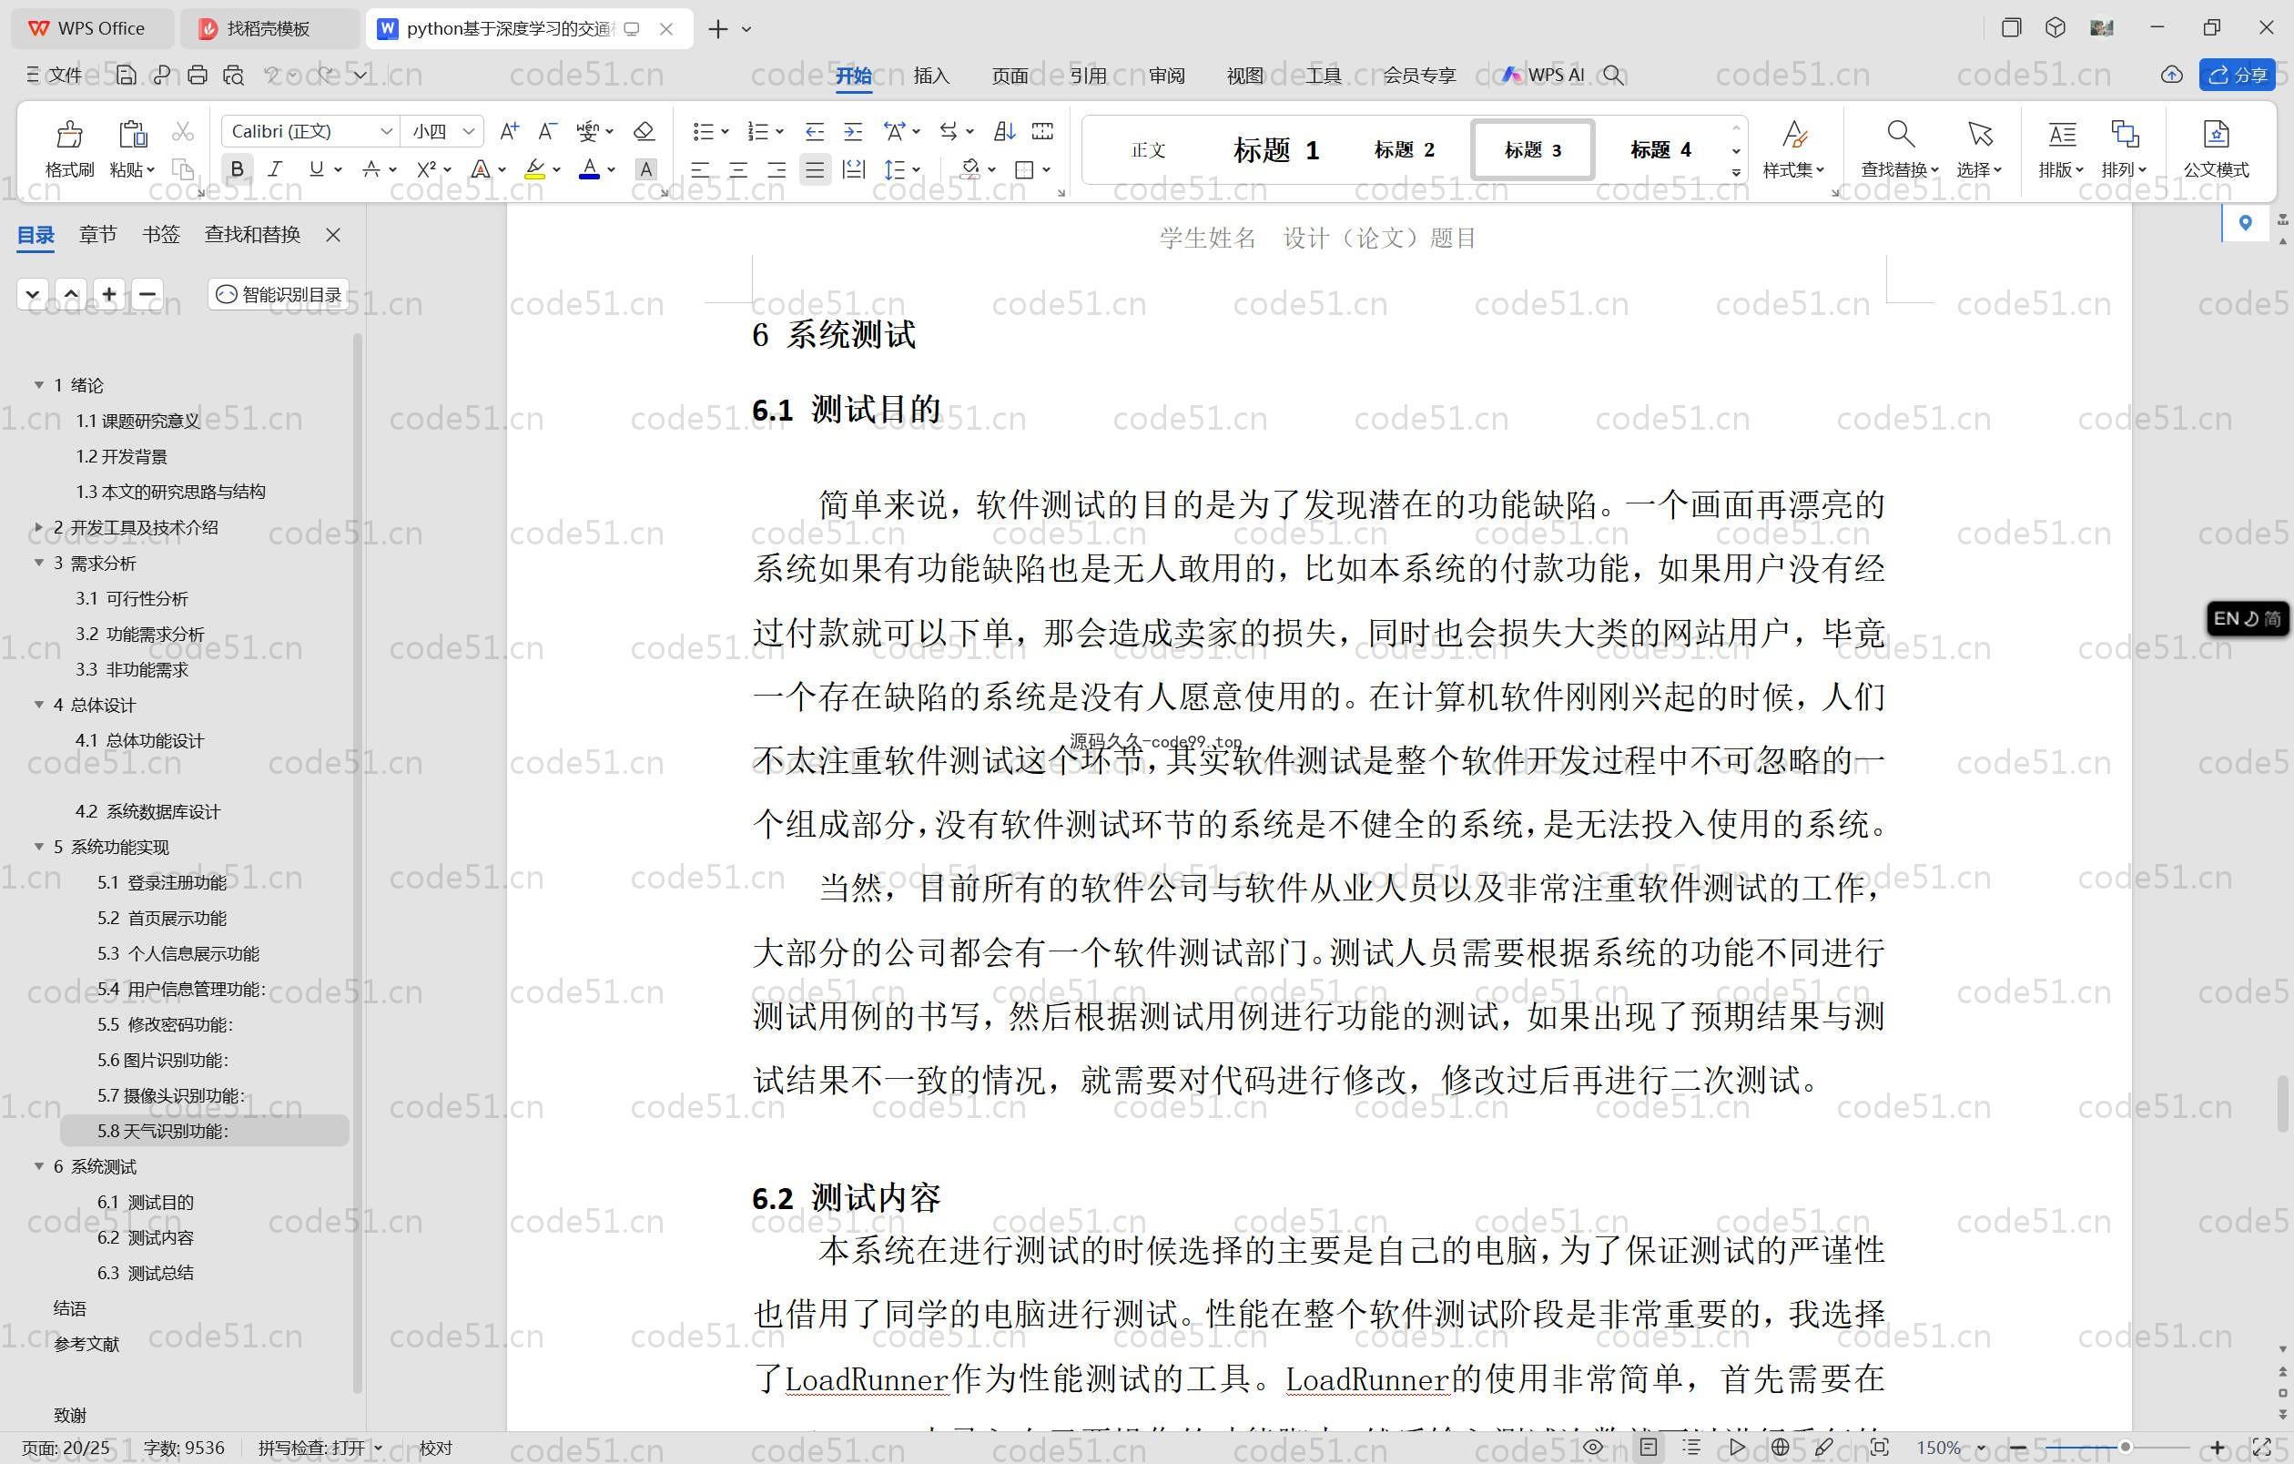Image resolution: width=2294 pixels, height=1464 pixels.
Task: Open the 审阅 (Review) ribbon tab
Action: point(1166,76)
